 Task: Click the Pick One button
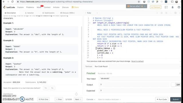click(x=43, y=99)
